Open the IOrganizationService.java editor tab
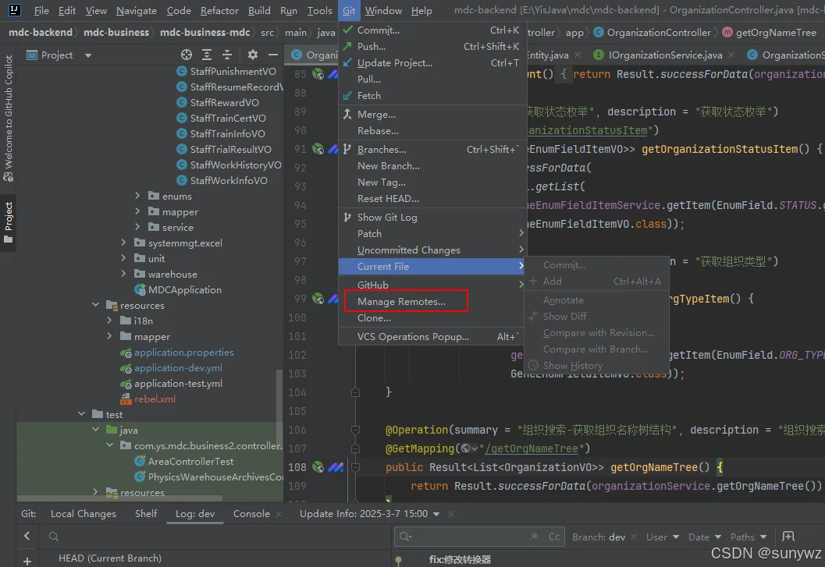Screen dimensions: 825x567 pyautogui.click(x=665, y=55)
